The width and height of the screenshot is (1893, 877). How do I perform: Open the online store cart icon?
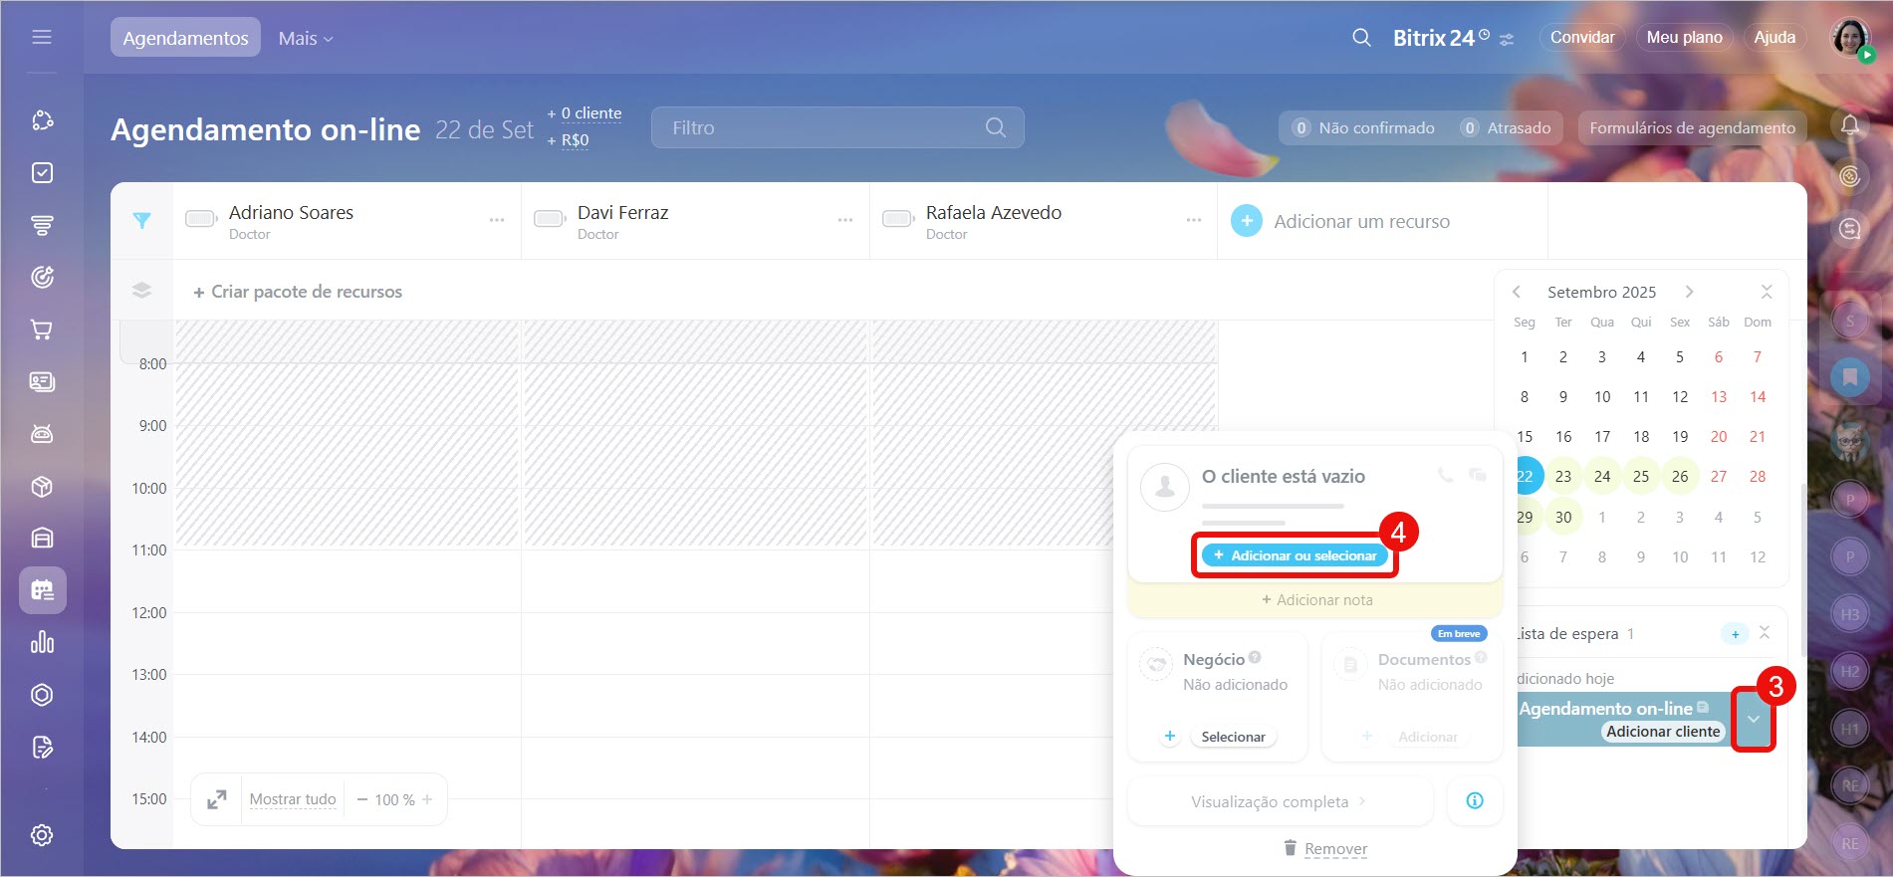click(x=42, y=329)
